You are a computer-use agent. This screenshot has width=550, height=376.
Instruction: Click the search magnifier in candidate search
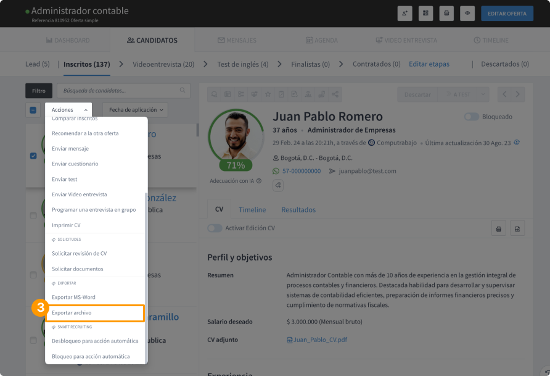183,91
